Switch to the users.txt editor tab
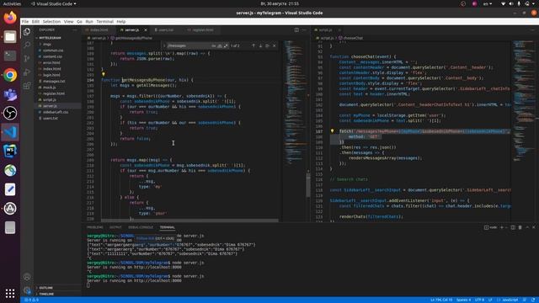539x303 pixels. click(166, 30)
